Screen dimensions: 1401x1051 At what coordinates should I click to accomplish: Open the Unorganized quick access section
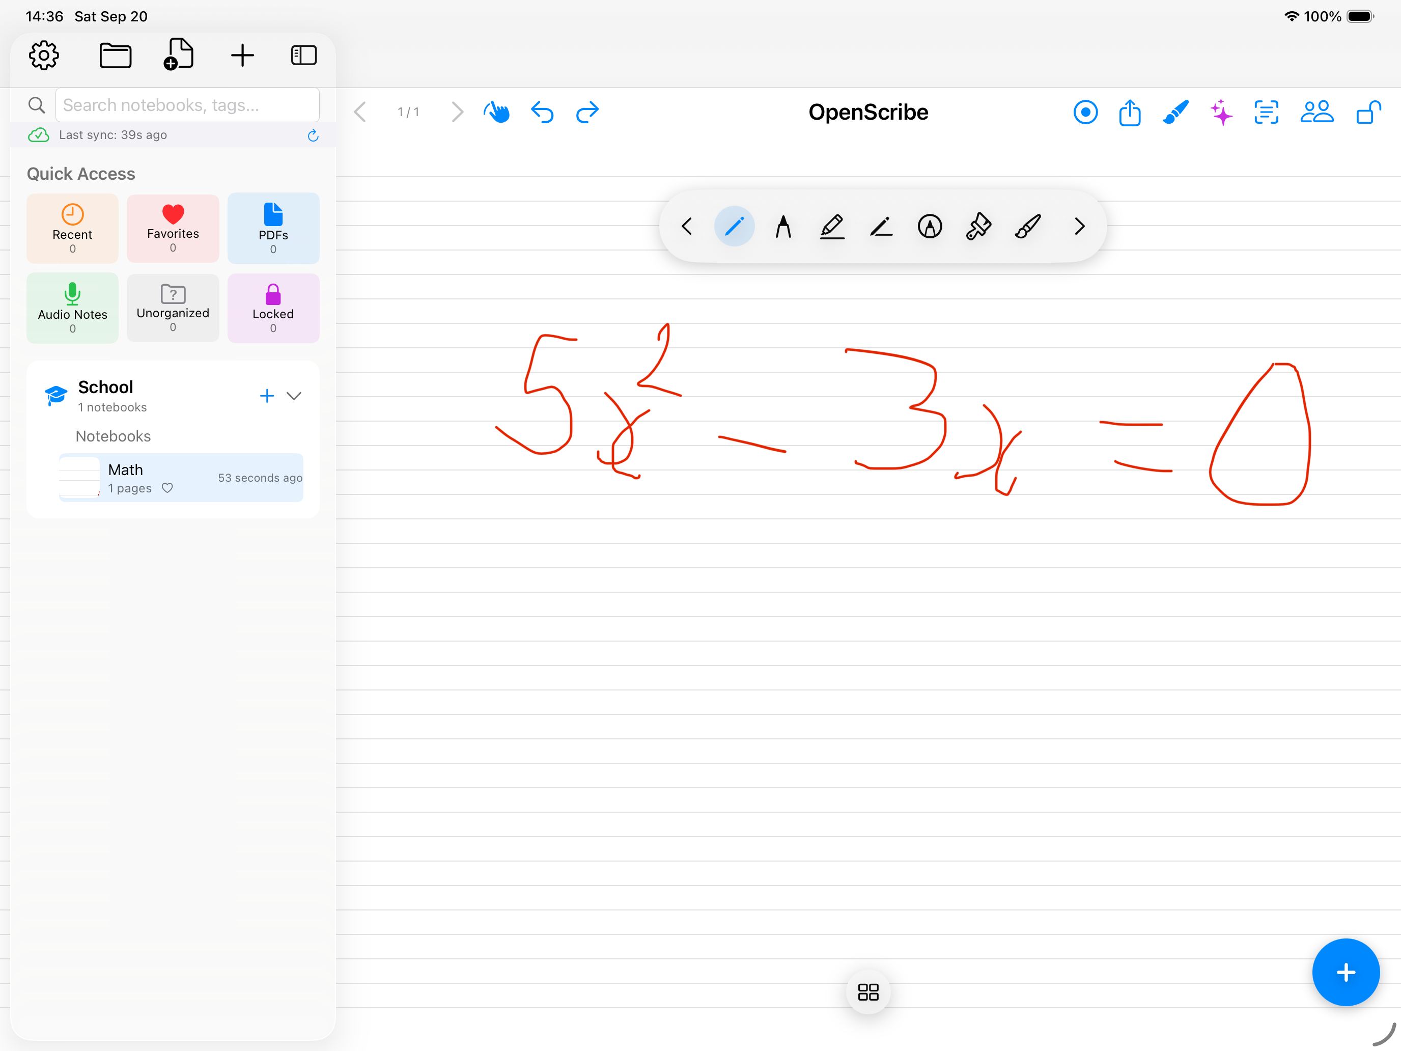172,308
